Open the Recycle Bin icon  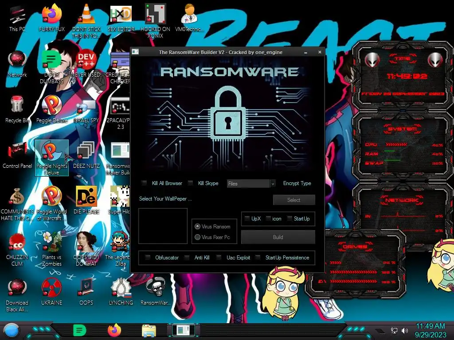point(17,109)
